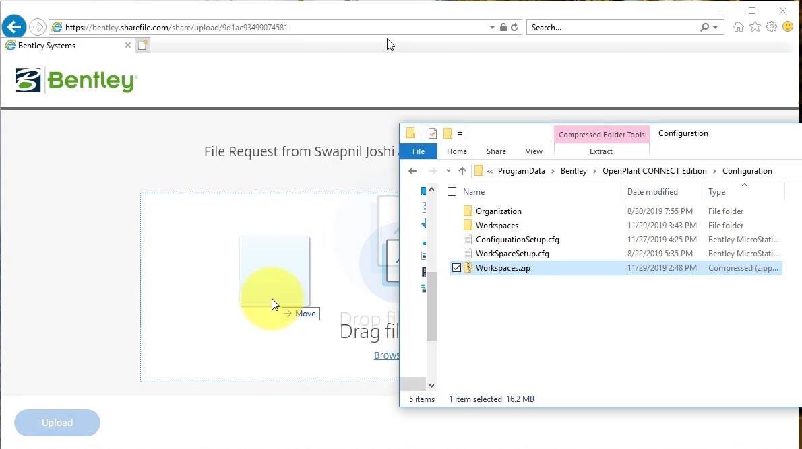
Task: Click Explorer forward navigation arrow
Action: click(x=432, y=171)
